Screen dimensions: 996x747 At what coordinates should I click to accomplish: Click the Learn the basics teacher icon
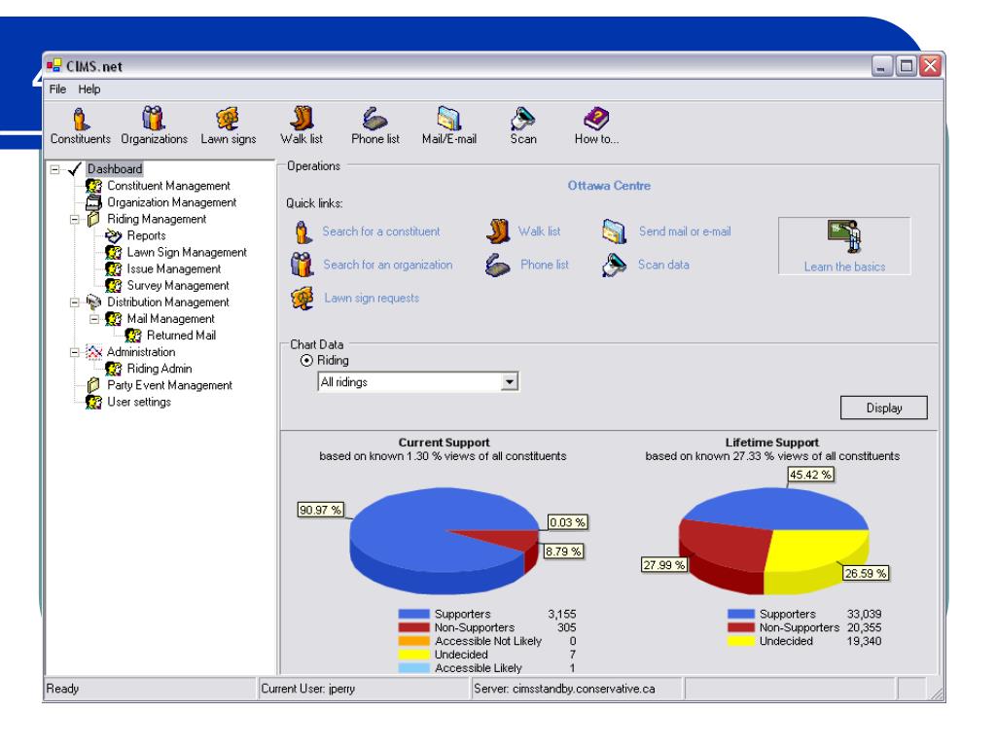844,236
